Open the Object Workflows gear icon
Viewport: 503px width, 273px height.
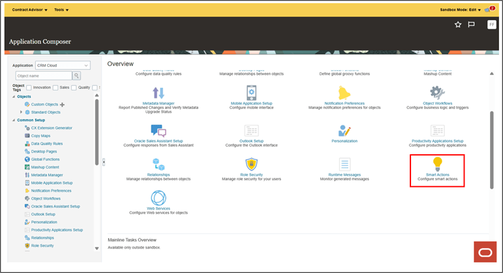click(x=437, y=93)
